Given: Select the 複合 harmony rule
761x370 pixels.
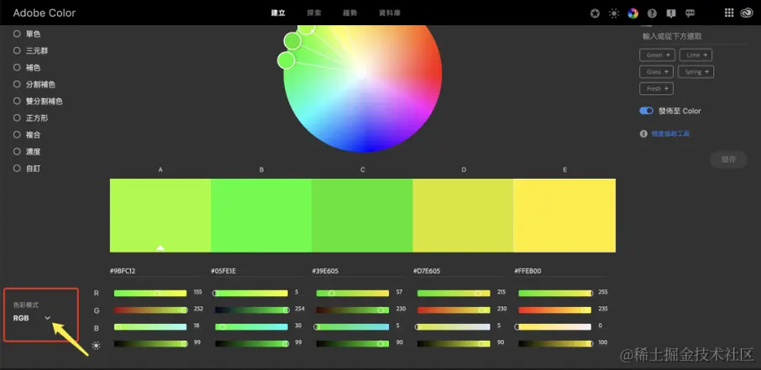Looking at the screenshot, I should coord(28,135).
